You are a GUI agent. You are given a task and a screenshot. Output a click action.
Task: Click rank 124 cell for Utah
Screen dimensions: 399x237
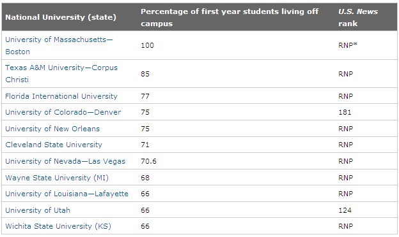(x=345, y=210)
